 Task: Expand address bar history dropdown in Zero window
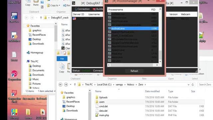tap(188, 85)
